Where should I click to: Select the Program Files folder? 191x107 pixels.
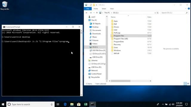tap(131, 36)
